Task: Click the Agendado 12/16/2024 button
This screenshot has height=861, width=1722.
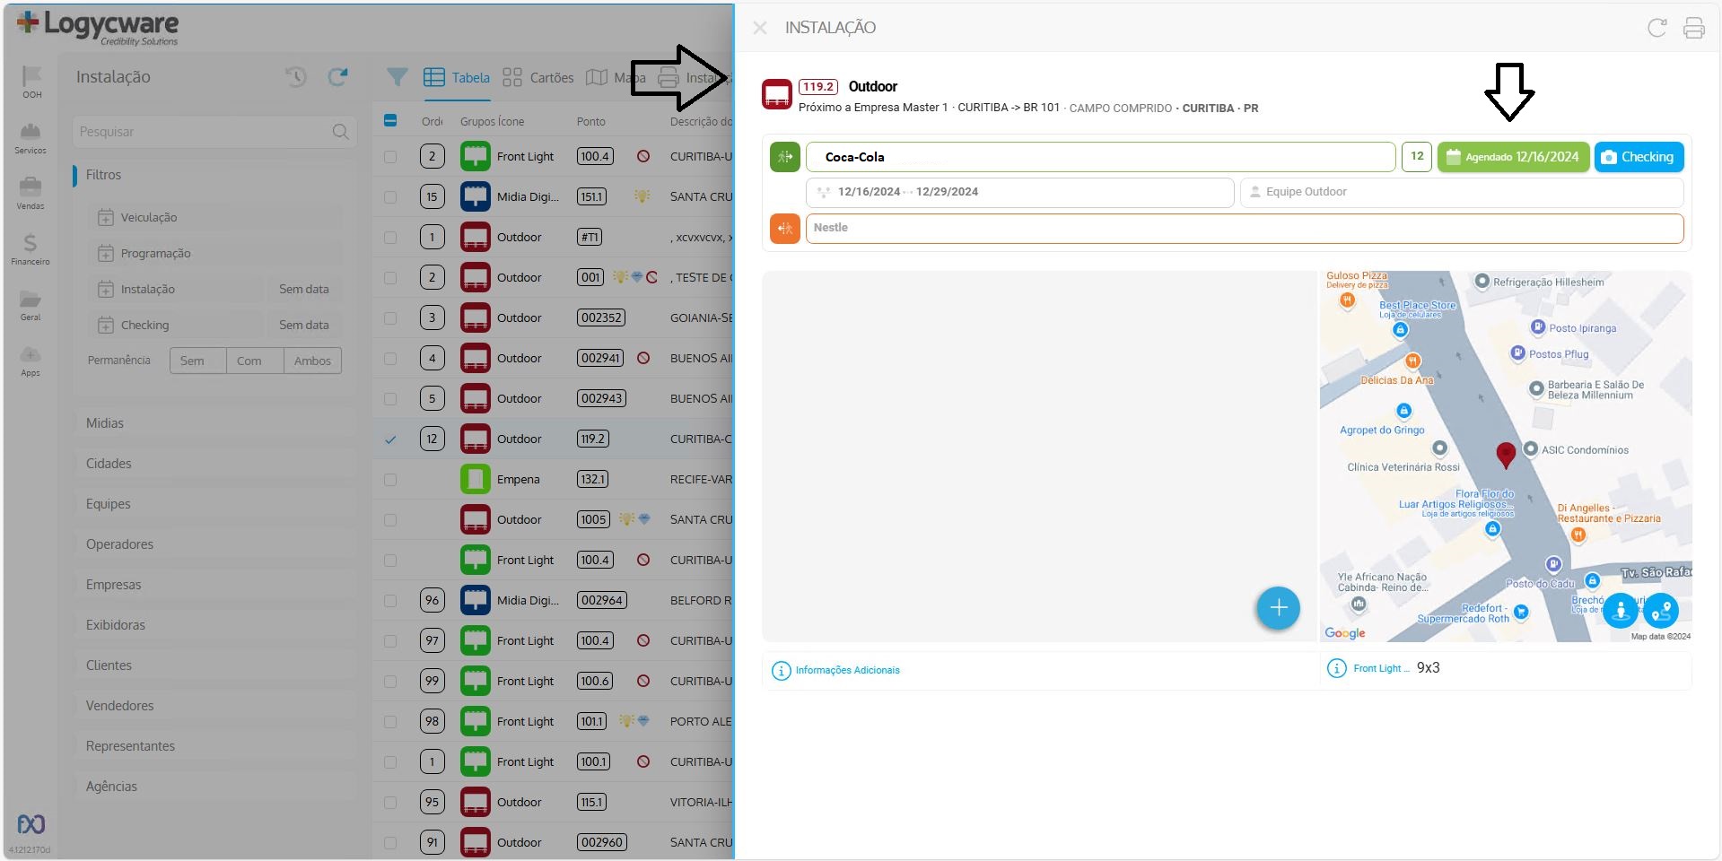Action: (x=1513, y=157)
